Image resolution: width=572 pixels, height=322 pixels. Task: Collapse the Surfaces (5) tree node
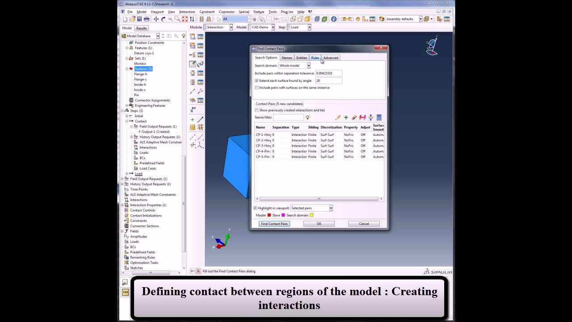tap(127, 69)
